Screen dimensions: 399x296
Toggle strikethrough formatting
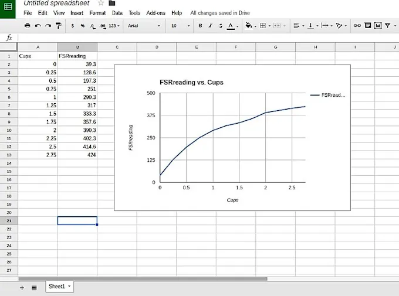point(221,26)
